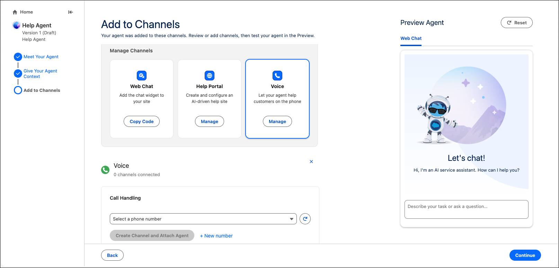Click the Add to Channels step circle
Image resolution: width=559 pixels, height=268 pixels.
18,90
